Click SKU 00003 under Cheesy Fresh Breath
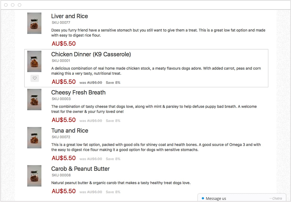The height and width of the screenshot is (202, 291). pyautogui.click(x=61, y=99)
